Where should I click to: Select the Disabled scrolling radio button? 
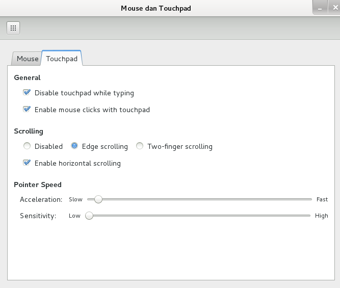27,146
